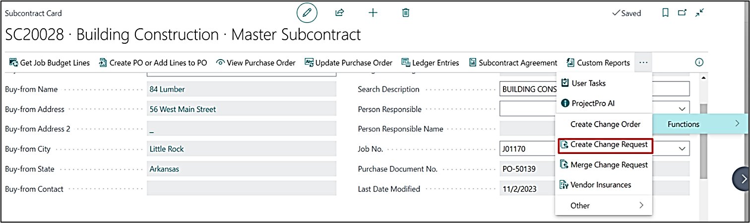Open card in new window icon
750x223 pixels.
click(x=682, y=13)
